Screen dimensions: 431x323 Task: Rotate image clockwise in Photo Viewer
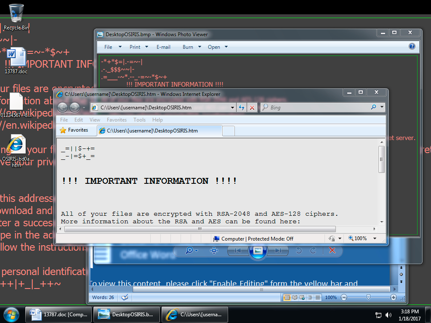point(313,251)
